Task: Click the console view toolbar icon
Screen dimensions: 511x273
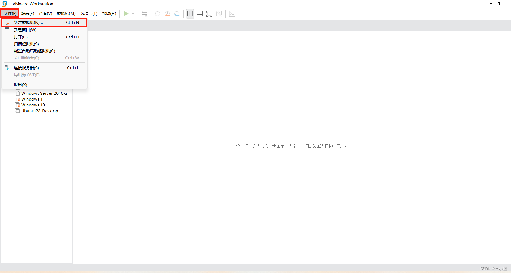Action: pyautogui.click(x=232, y=14)
